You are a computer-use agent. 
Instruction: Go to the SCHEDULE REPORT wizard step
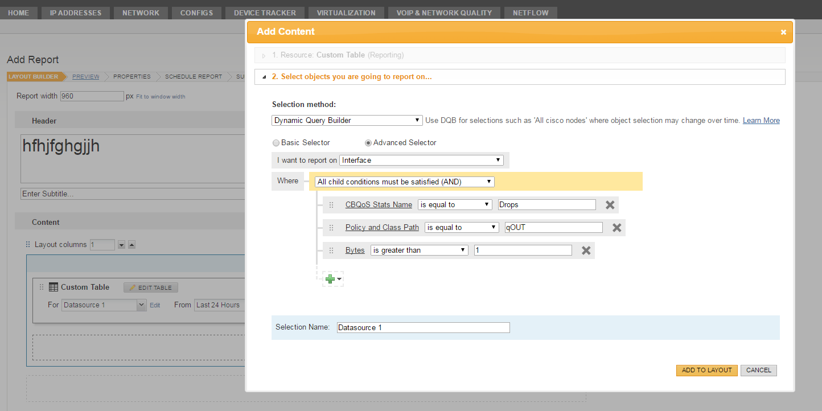click(x=194, y=77)
